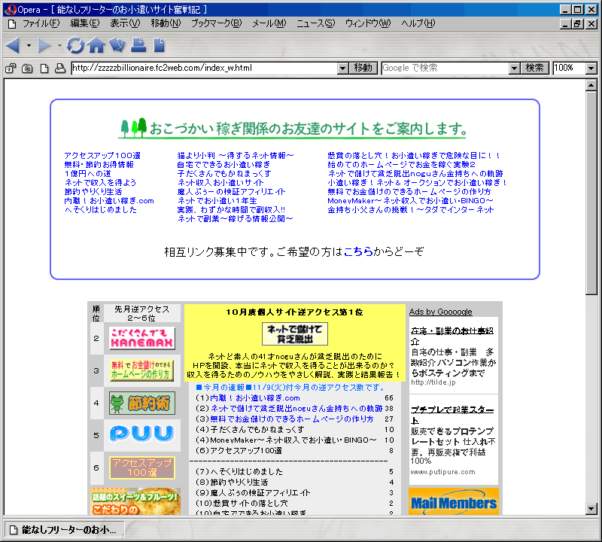Image resolution: width=602 pixels, height=542 pixels.
Task: Open the ファイル(F) menu
Action: [x=41, y=23]
